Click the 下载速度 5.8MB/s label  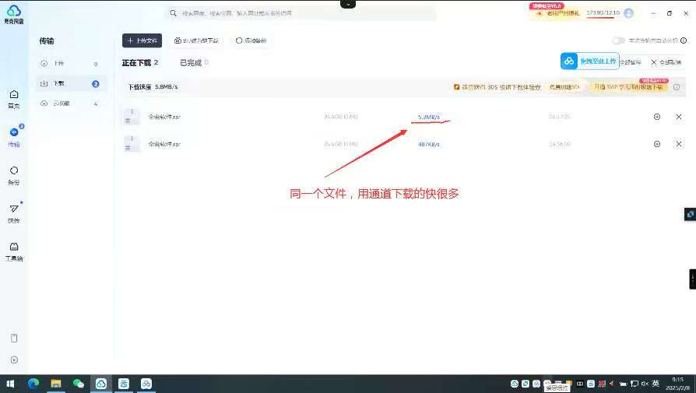pos(153,87)
